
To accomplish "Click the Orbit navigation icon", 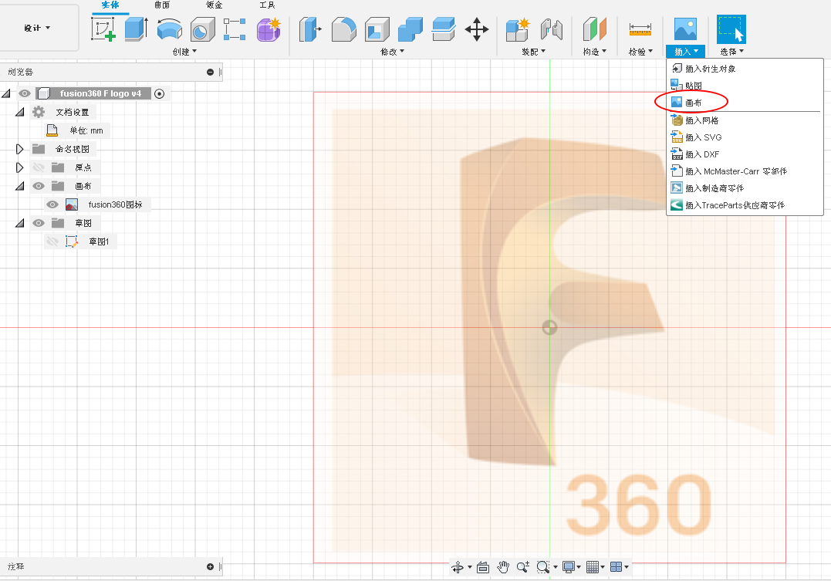I will (458, 567).
